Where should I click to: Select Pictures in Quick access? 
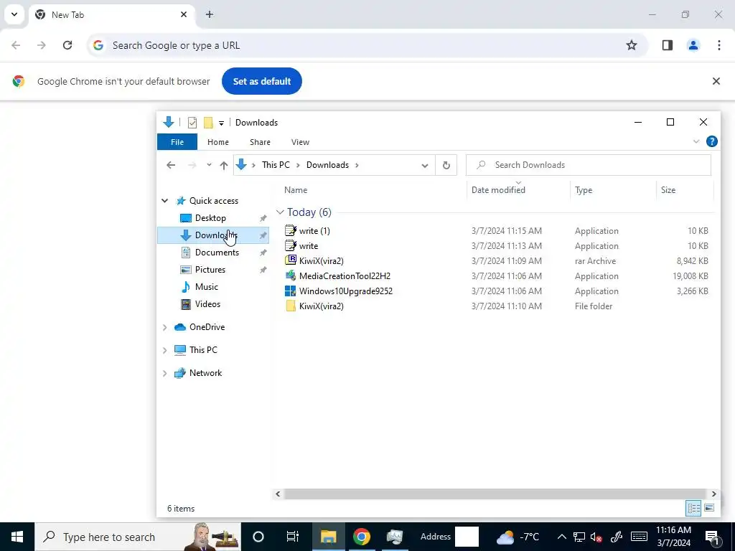210,270
